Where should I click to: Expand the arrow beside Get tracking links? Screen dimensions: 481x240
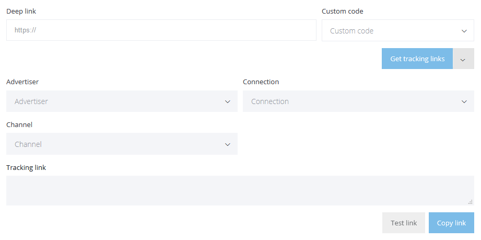coord(463,59)
